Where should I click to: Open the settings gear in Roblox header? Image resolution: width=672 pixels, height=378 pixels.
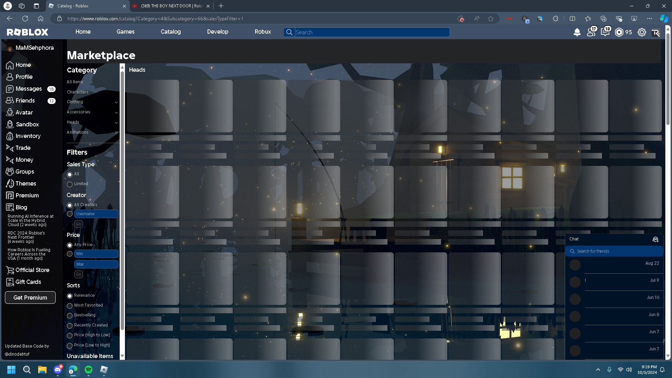(642, 32)
